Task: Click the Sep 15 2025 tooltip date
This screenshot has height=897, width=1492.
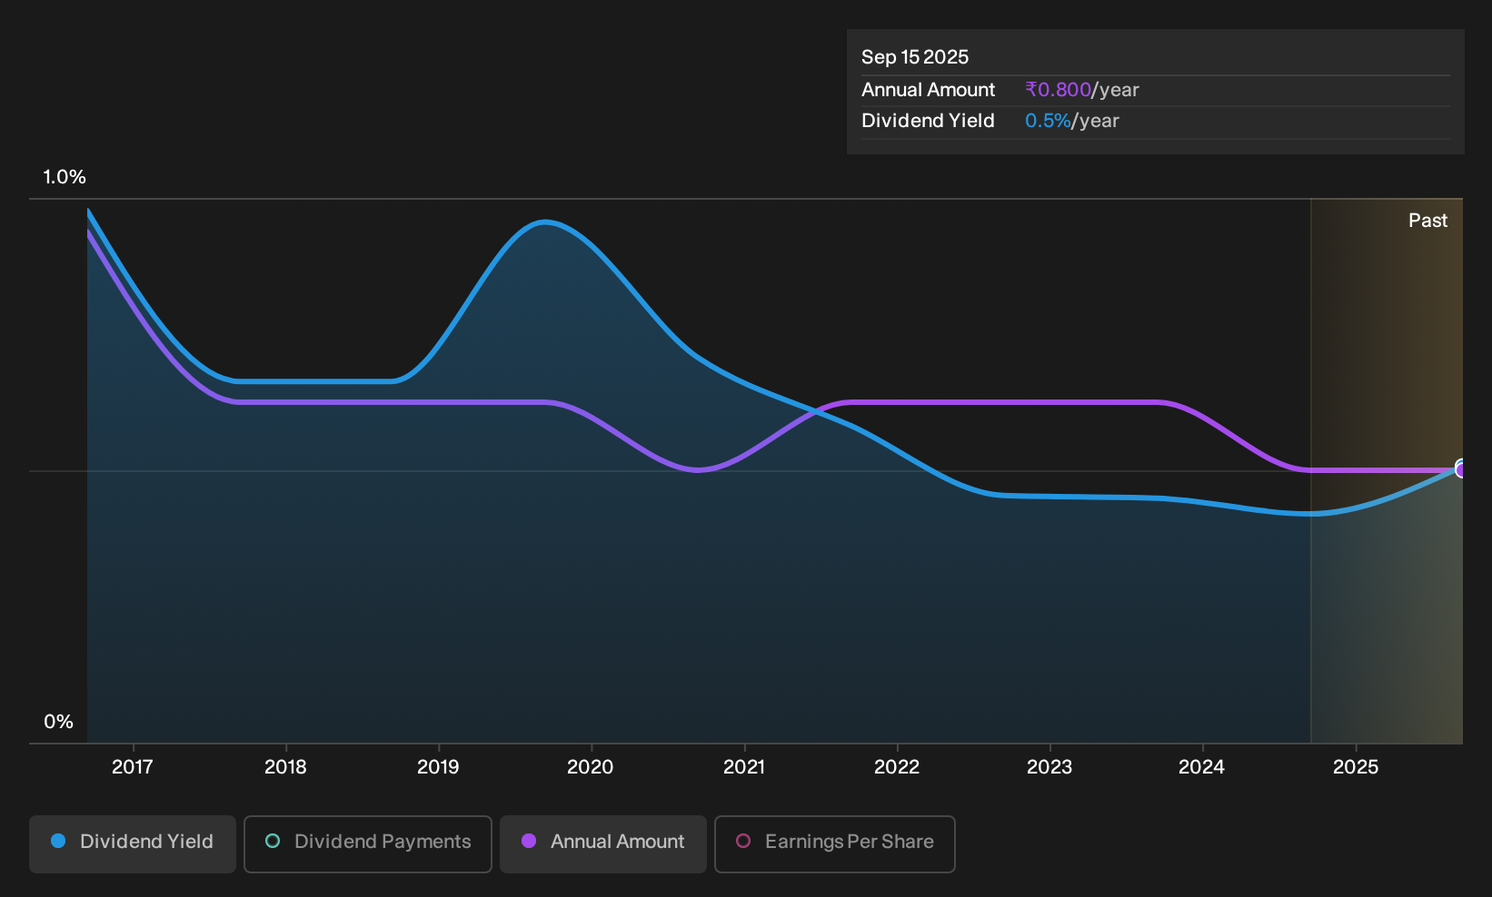Action: click(x=915, y=57)
